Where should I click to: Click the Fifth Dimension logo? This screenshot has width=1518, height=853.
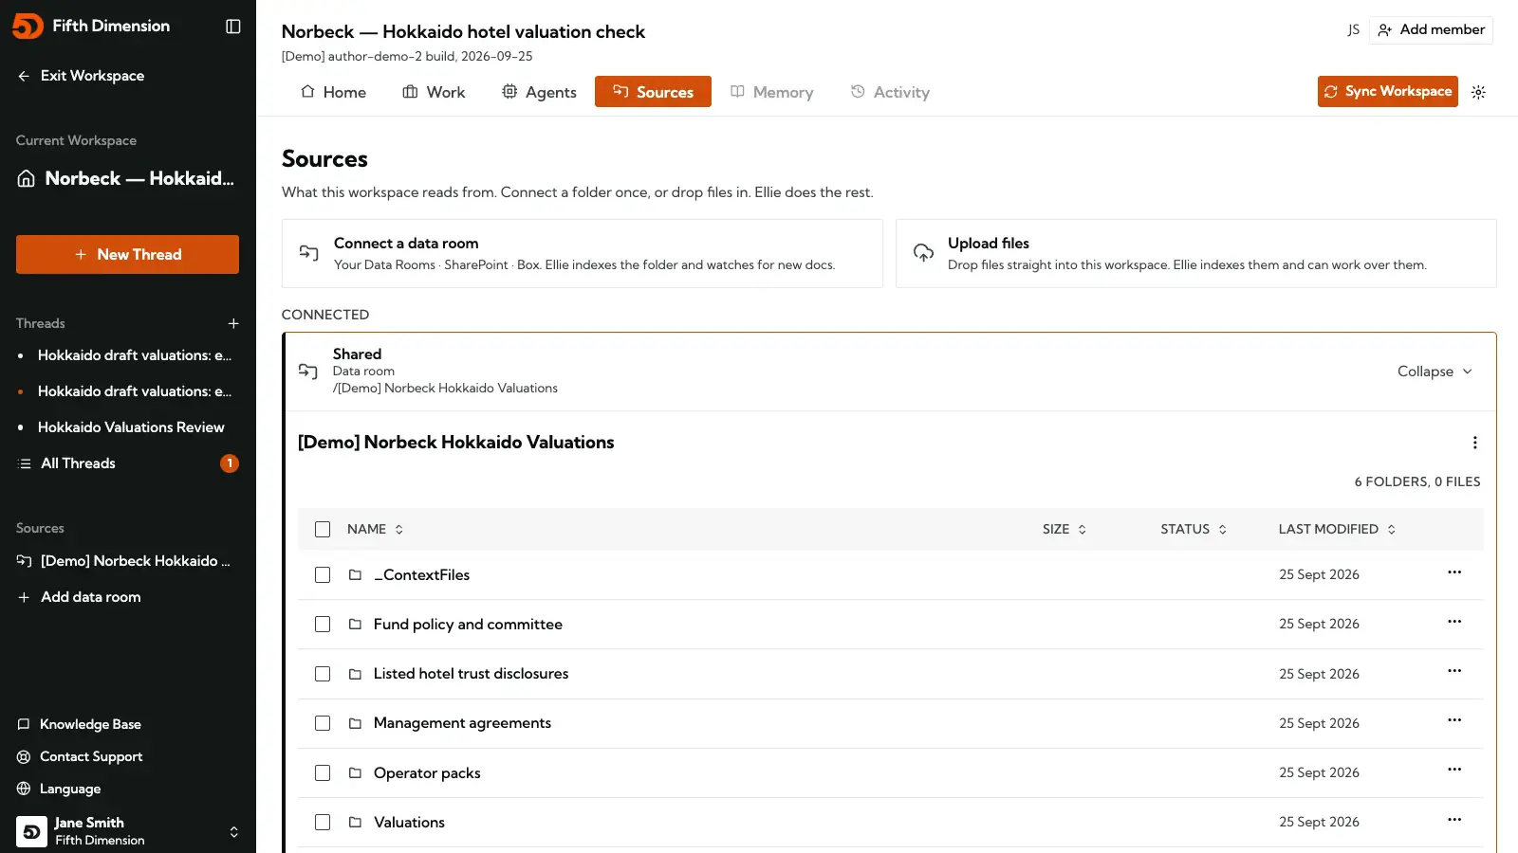tap(28, 27)
